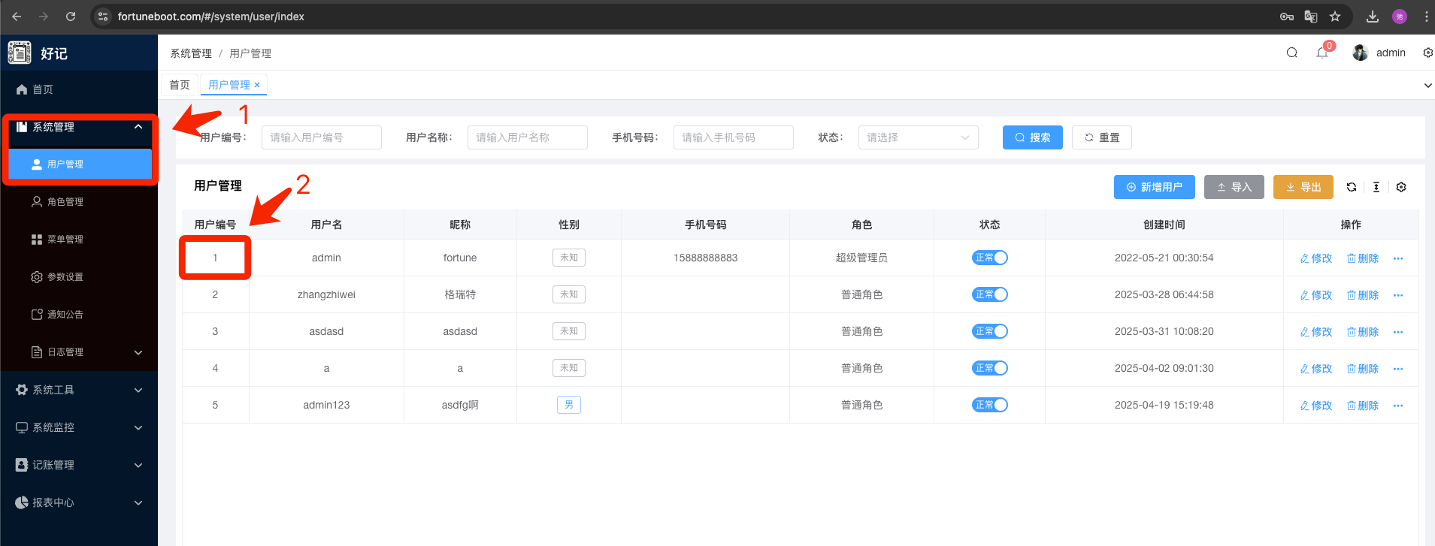Toggle the status switch for admin
Screen dimensions: 1435x546
(x=989, y=258)
